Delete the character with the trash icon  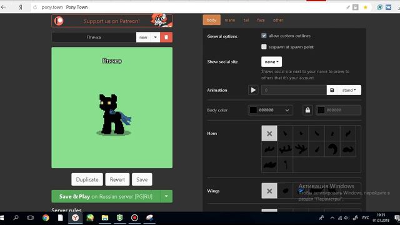click(x=166, y=37)
